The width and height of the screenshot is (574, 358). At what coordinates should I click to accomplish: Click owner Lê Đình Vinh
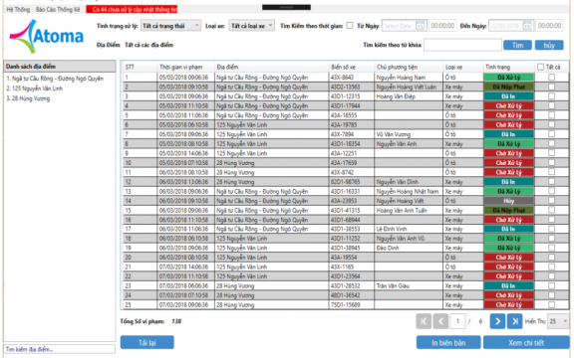coord(392,229)
